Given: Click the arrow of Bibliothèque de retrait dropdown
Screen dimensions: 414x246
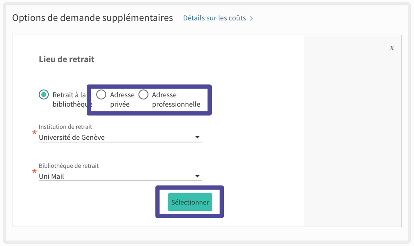Looking at the screenshot, I should click(197, 176).
